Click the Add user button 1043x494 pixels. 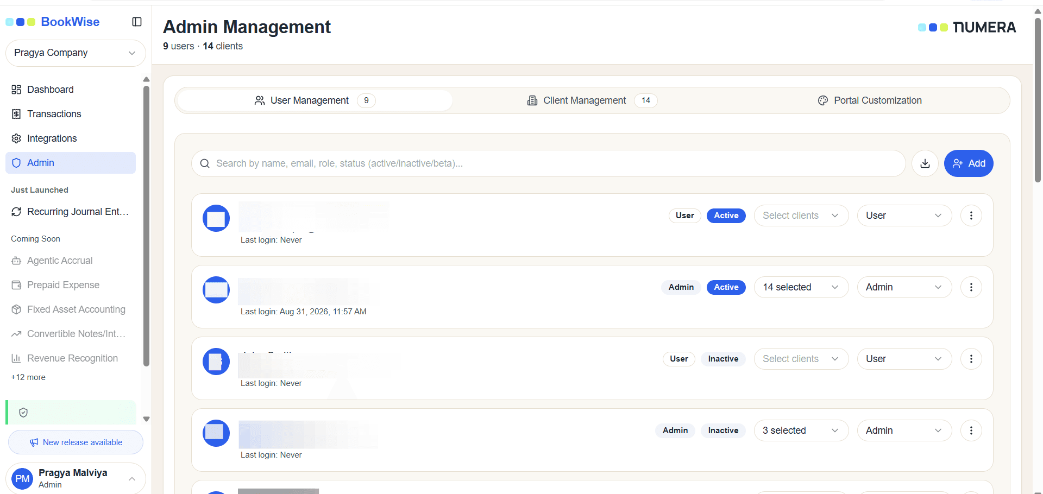pos(969,163)
